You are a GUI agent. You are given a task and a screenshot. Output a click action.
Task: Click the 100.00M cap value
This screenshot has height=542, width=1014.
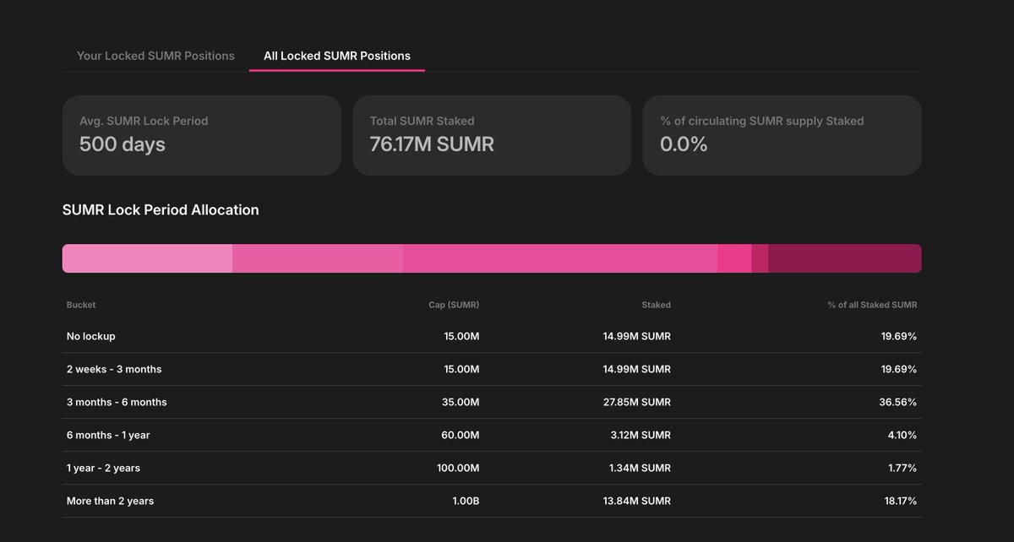[459, 468]
